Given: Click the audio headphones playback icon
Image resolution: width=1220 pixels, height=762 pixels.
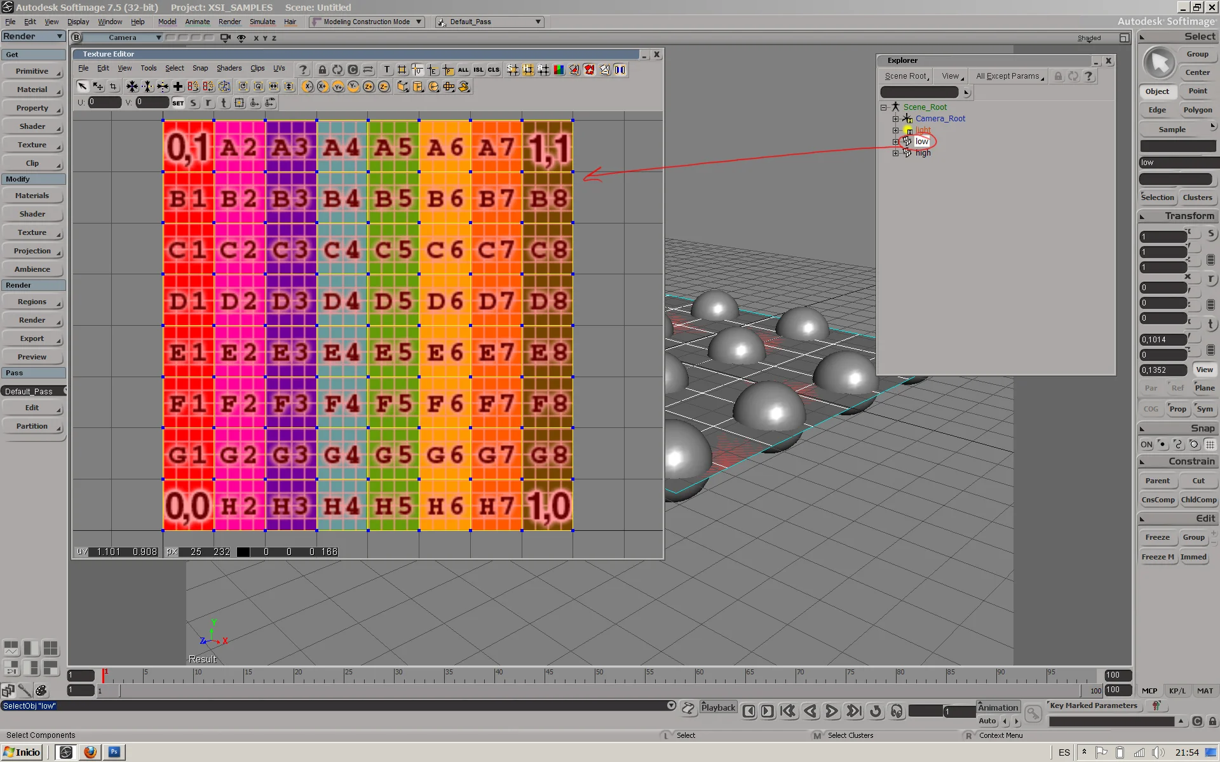Looking at the screenshot, I should click(x=897, y=711).
